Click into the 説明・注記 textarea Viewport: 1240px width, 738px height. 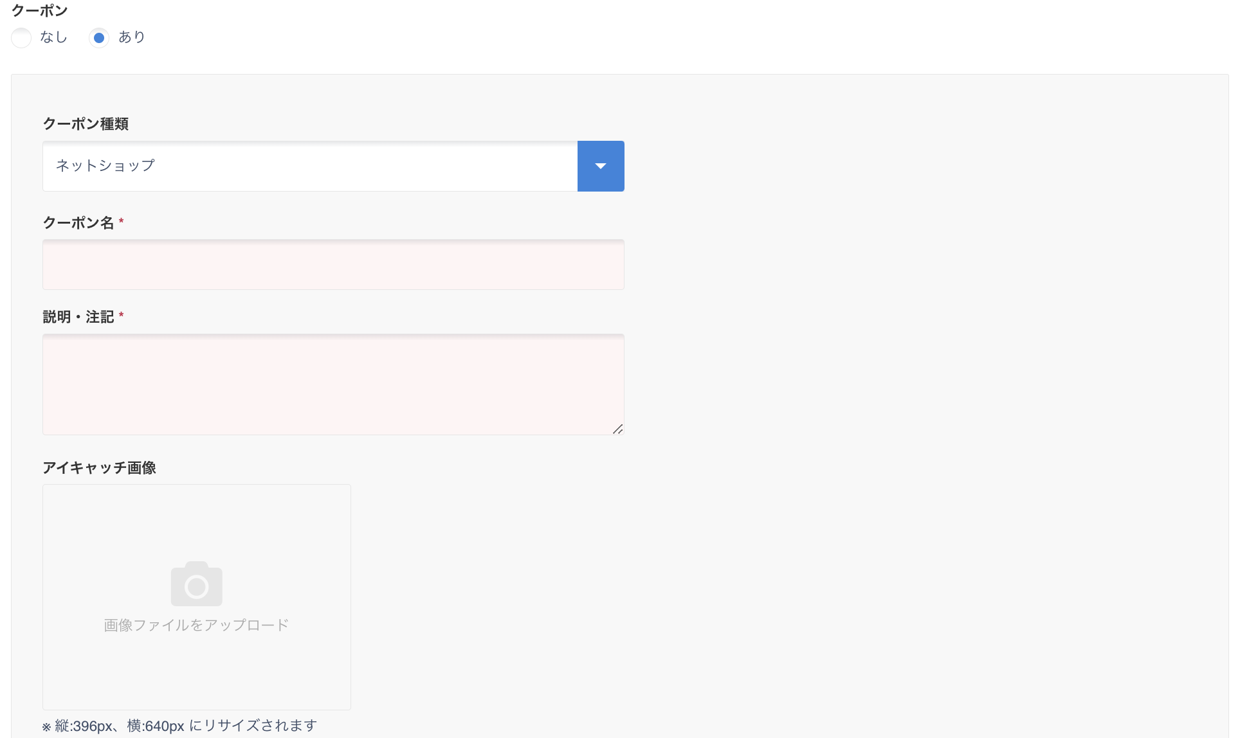coord(333,384)
